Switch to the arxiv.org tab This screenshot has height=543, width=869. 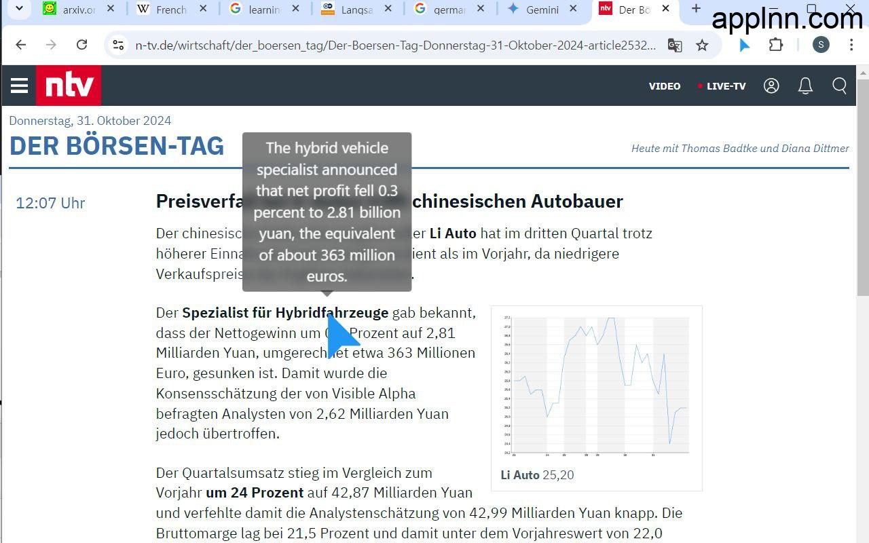click(78, 9)
